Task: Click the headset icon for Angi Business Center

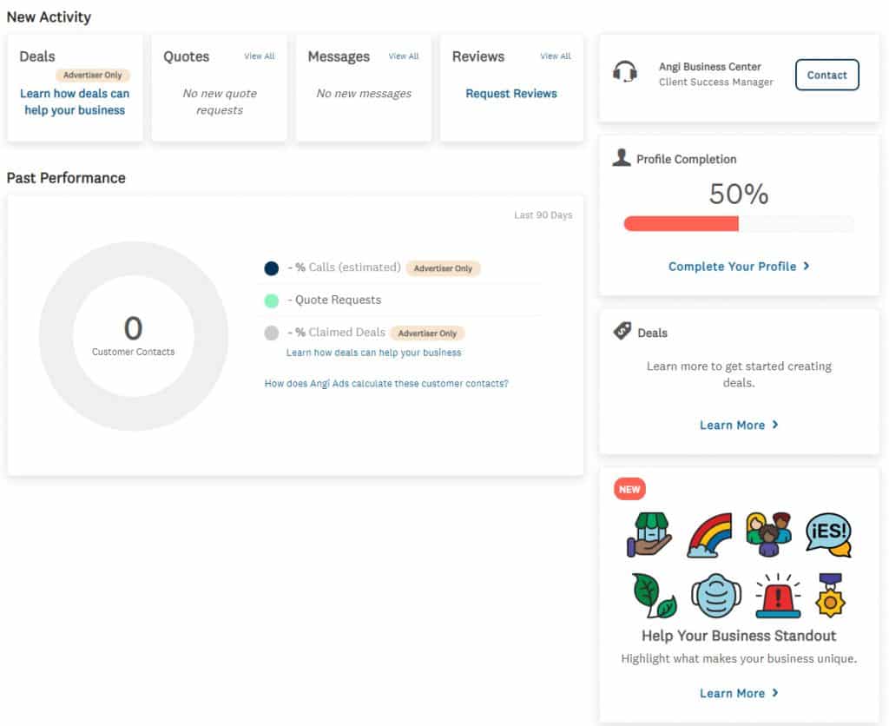Action: click(625, 72)
